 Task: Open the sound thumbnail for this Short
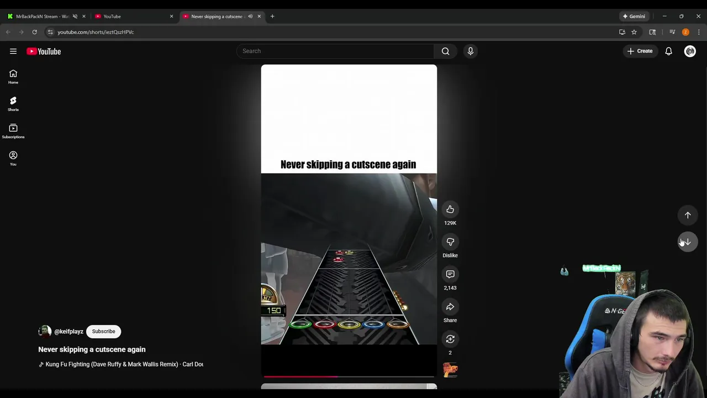tap(450, 370)
